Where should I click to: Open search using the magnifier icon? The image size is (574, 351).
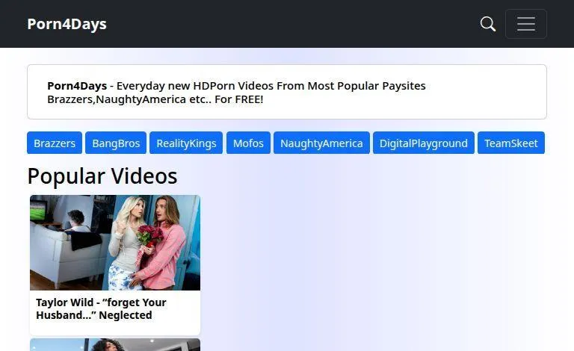487,24
